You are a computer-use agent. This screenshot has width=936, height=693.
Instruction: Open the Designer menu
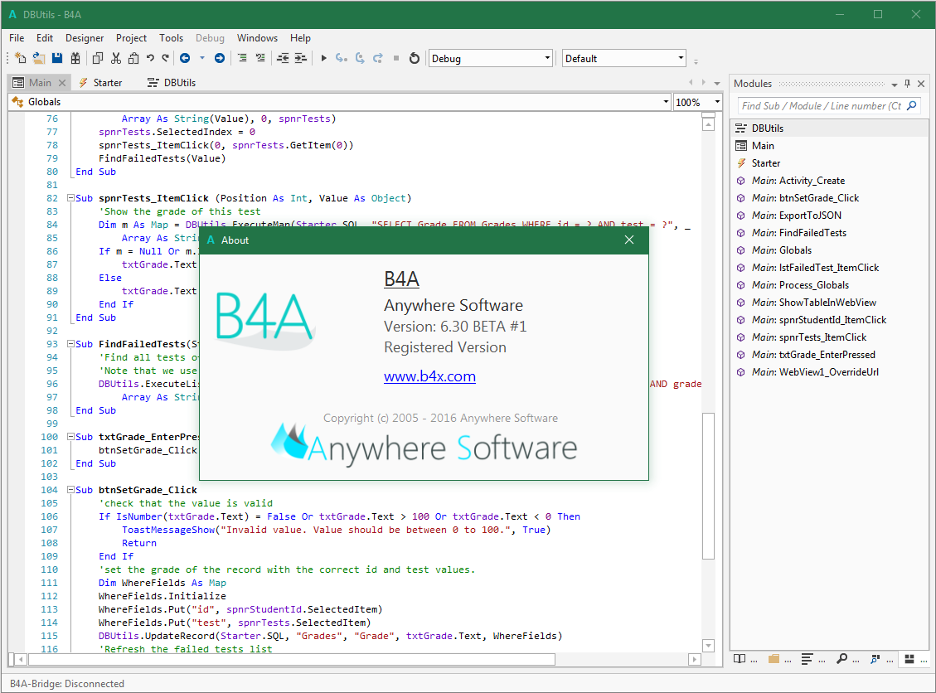(x=85, y=37)
